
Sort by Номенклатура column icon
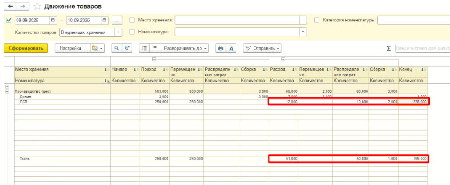tap(108, 81)
